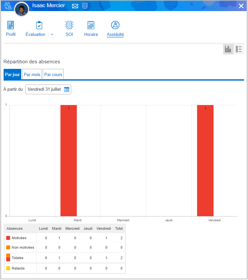Switch to list view
The width and height of the screenshot is (248, 280).
point(239,49)
